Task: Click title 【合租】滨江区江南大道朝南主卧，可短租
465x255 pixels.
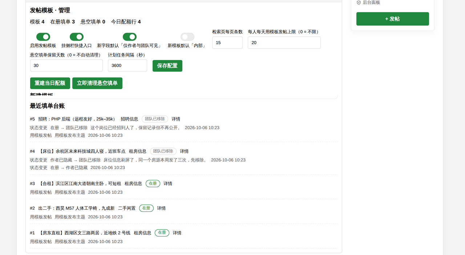Action: (x=80, y=184)
